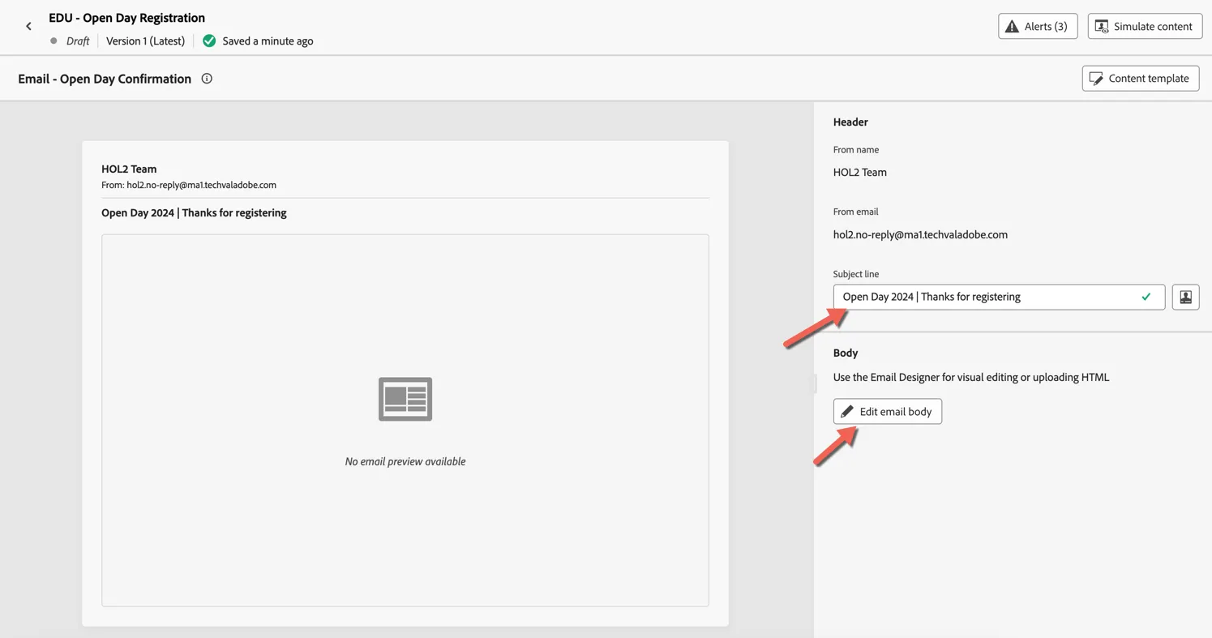Click the 'From name' field label
This screenshot has width=1212, height=638.
click(855, 149)
